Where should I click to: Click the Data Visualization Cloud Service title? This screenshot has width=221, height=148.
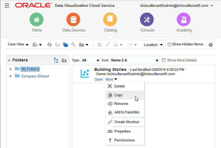pyautogui.click(x=85, y=5)
